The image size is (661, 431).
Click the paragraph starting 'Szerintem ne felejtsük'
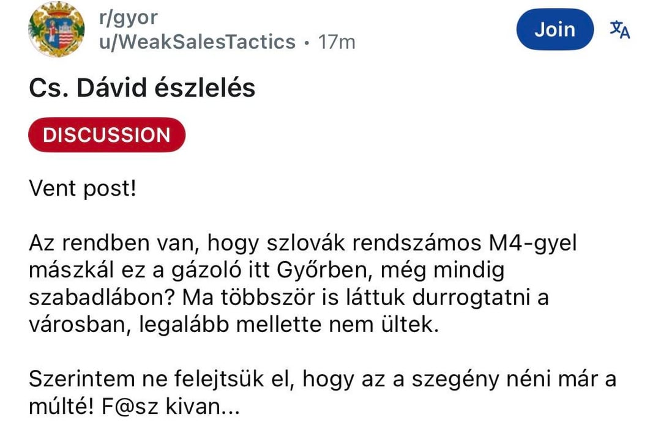coord(322,392)
